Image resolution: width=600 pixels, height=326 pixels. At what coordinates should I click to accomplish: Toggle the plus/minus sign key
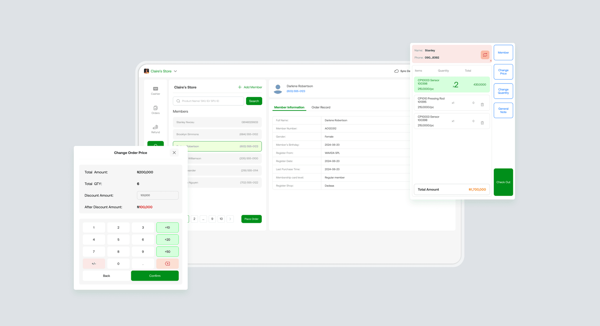(94, 264)
